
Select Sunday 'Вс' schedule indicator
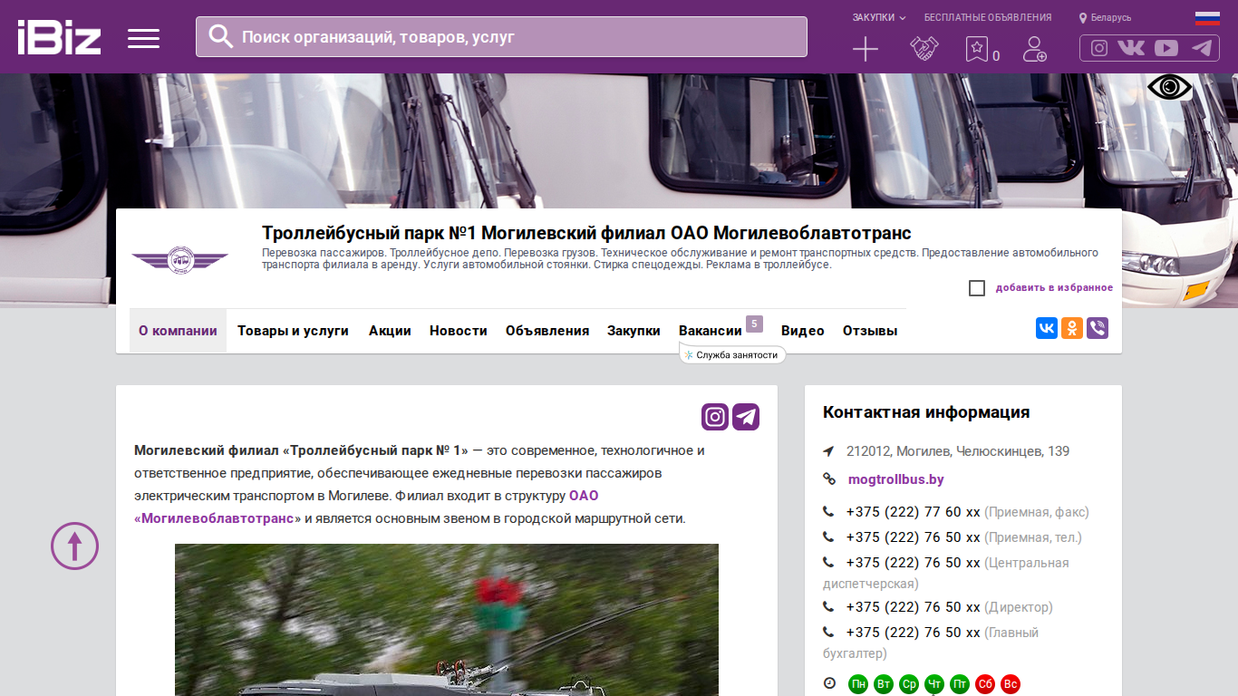pyautogui.click(x=1011, y=684)
